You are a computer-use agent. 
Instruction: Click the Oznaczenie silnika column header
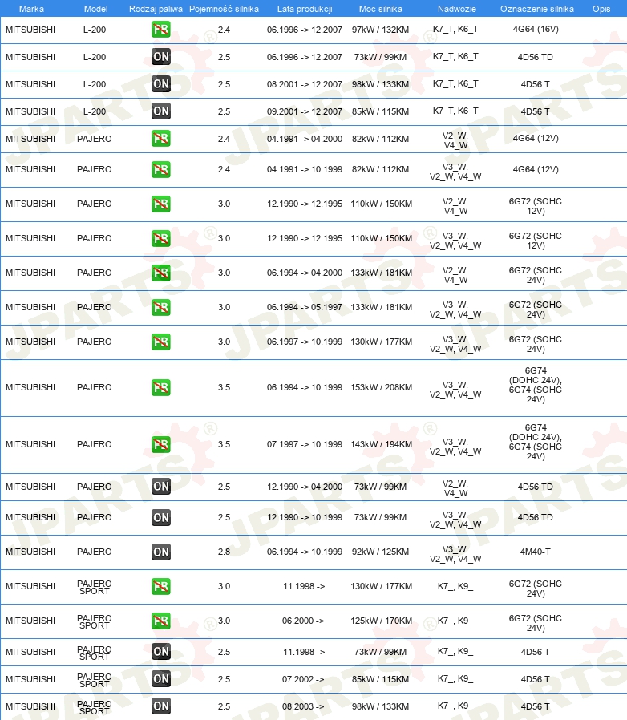537,9
